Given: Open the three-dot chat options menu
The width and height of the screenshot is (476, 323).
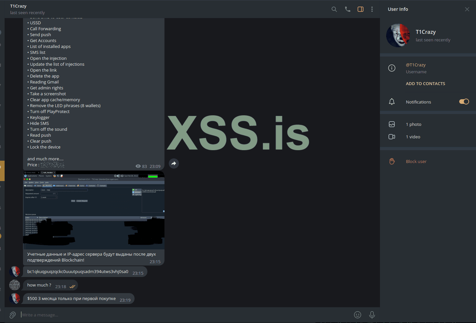Looking at the screenshot, I should coord(372,9).
